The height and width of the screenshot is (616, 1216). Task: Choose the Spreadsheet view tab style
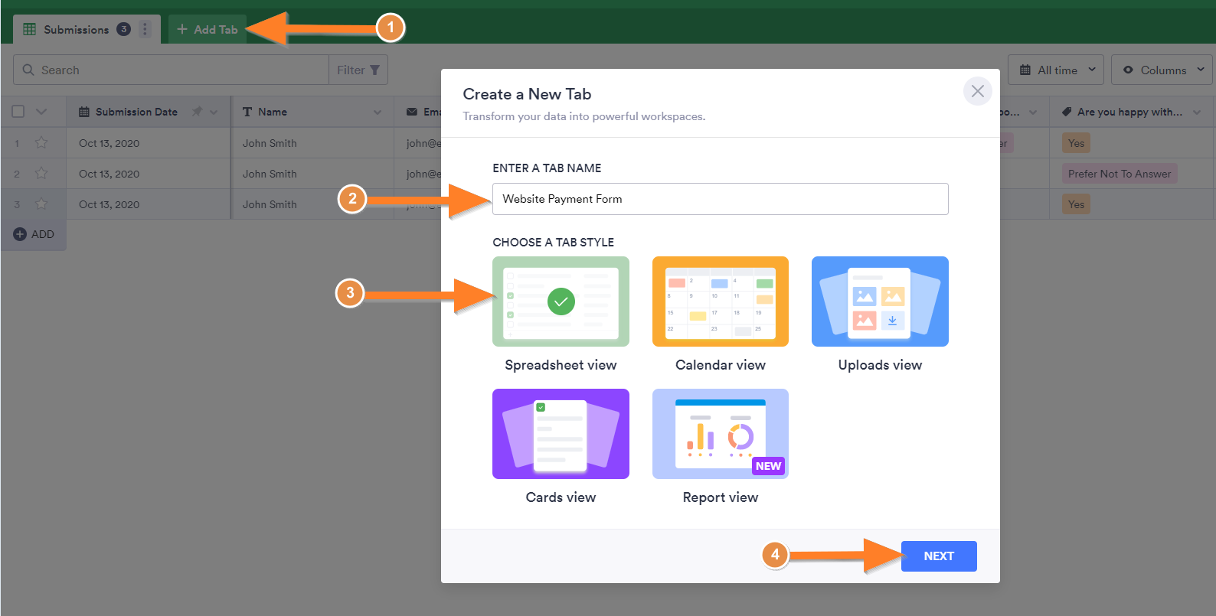click(561, 301)
